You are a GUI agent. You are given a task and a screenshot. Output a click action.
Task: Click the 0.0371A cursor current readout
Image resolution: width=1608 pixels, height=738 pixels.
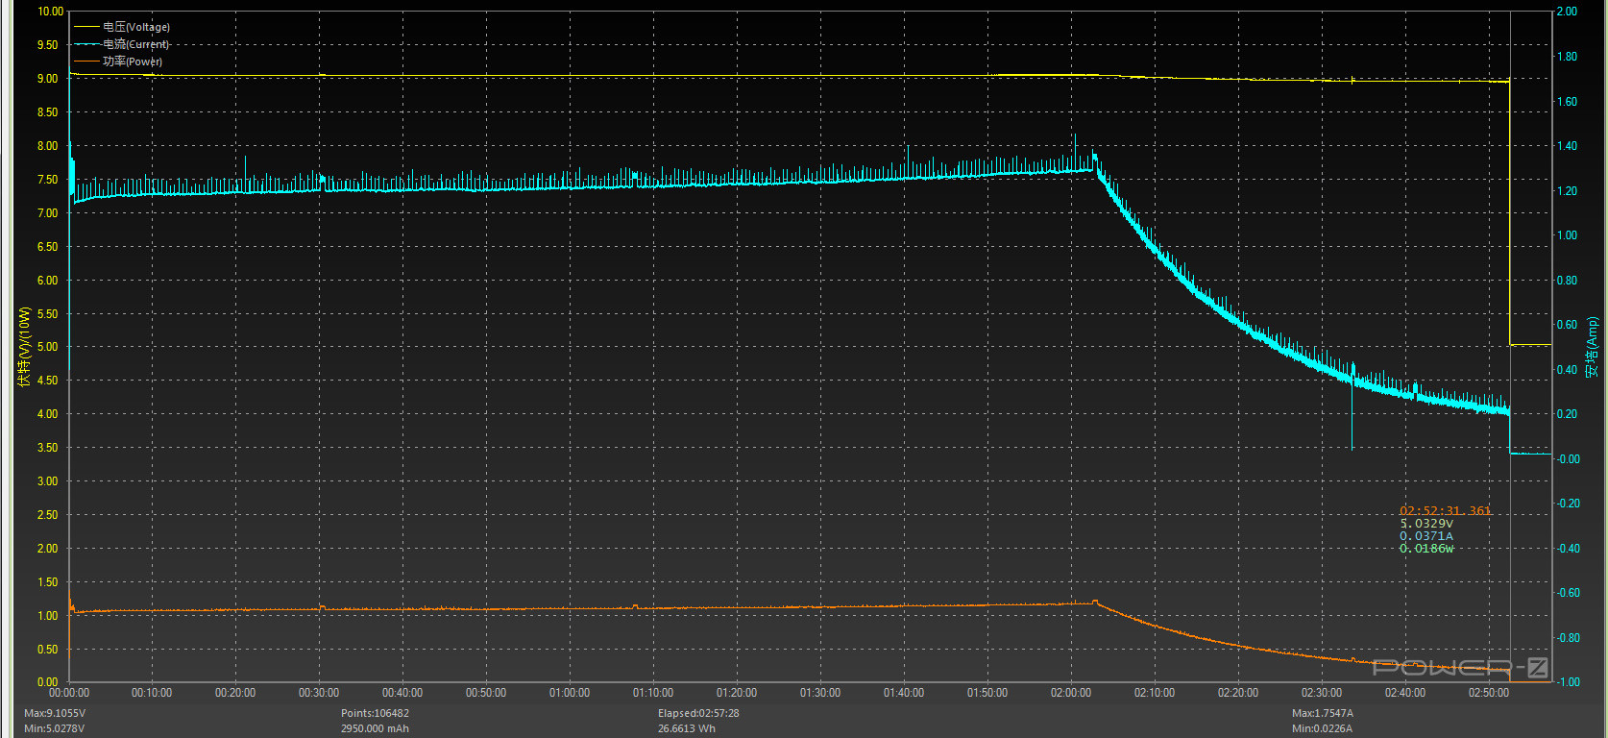click(x=1426, y=536)
